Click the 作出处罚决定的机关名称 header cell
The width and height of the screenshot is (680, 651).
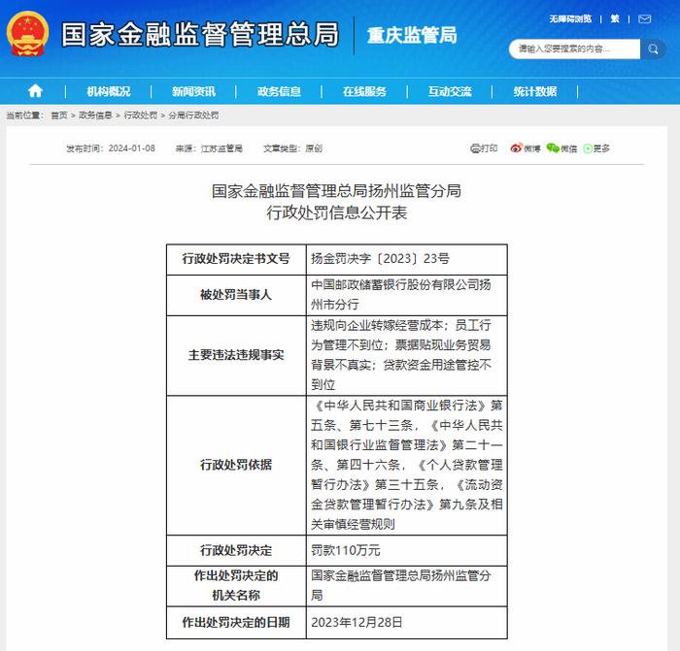[x=236, y=586]
